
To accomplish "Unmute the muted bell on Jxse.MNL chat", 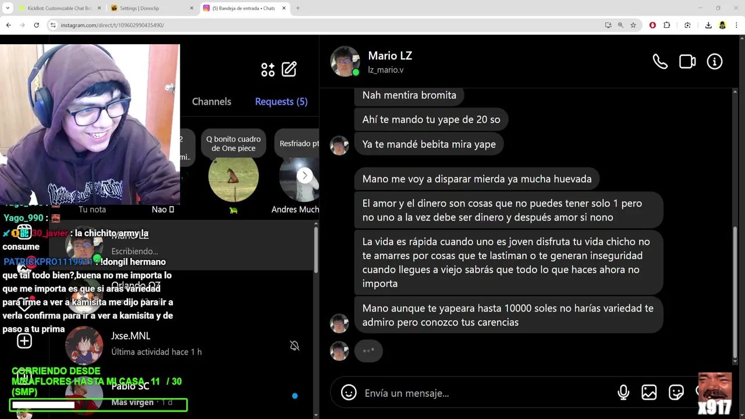I will click(x=295, y=346).
